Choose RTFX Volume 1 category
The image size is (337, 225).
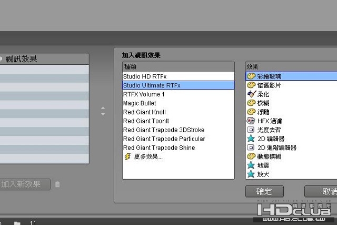coord(178,94)
